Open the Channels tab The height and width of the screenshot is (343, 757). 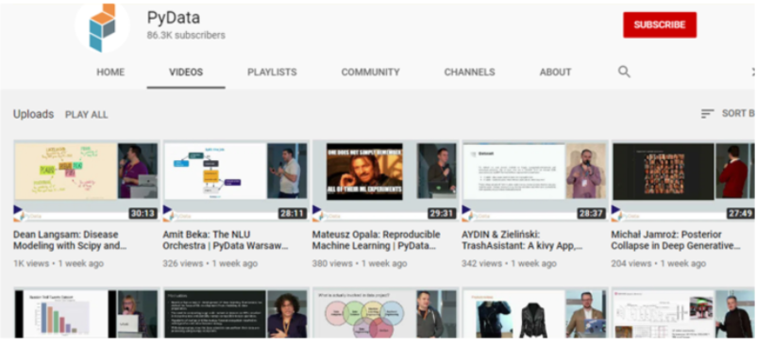(x=470, y=73)
